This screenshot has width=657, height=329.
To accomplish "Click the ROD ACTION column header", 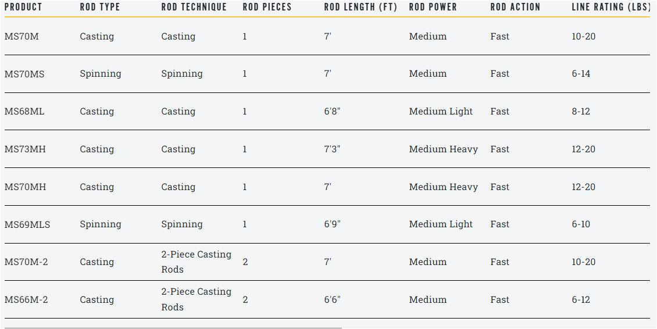I will click(x=515, y=7).
